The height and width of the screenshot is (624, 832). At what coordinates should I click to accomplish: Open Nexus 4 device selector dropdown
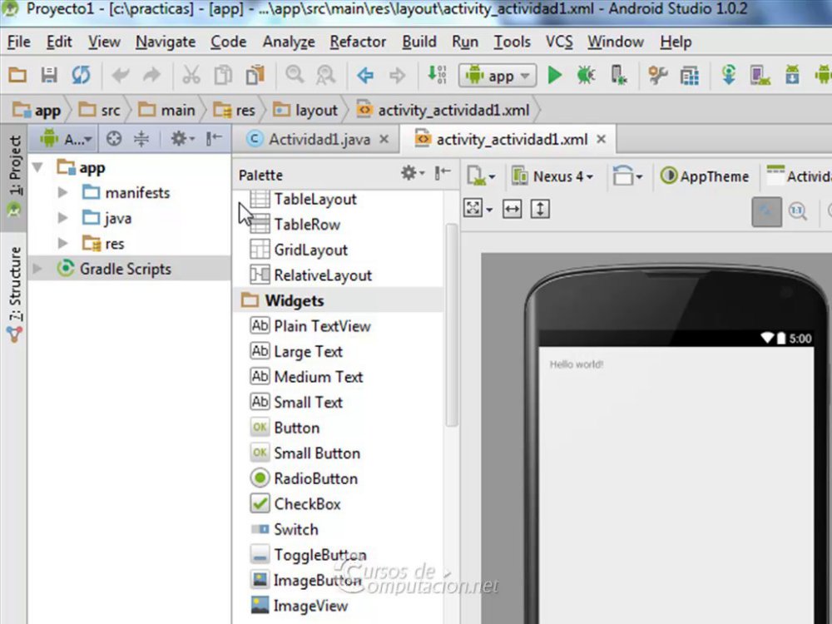[552, 176]
